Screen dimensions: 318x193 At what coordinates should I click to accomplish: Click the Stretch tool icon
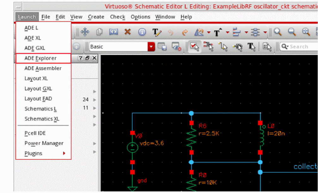click(x=113, y=32)
